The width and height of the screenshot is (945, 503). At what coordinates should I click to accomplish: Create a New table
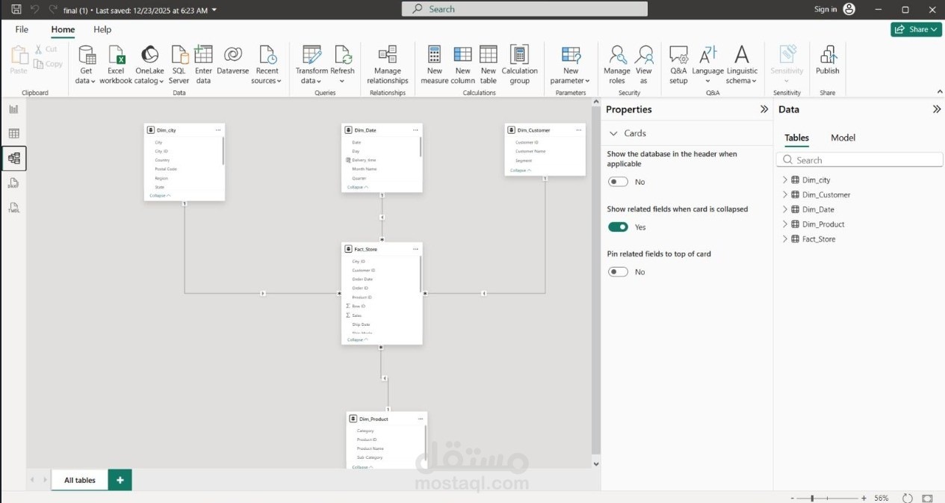point(488,65)
